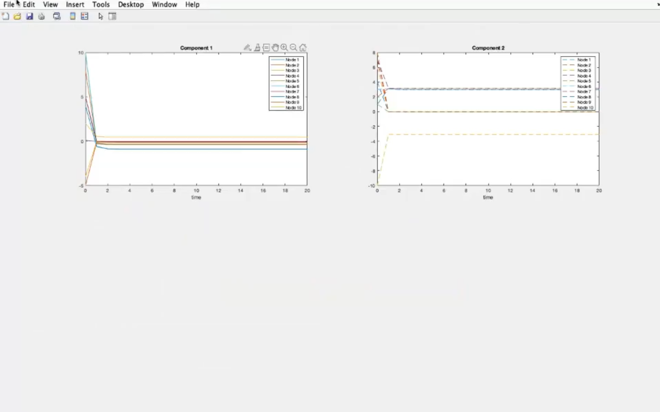Open the File menu
The width and height of the screenshot is (660, 412).
(x=9, y=4)
